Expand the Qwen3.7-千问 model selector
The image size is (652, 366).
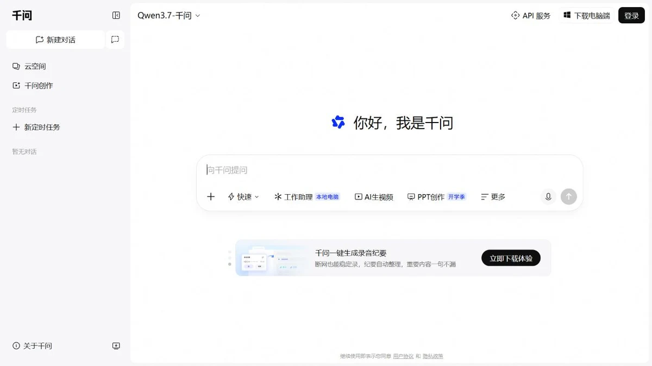click(169, 16)
